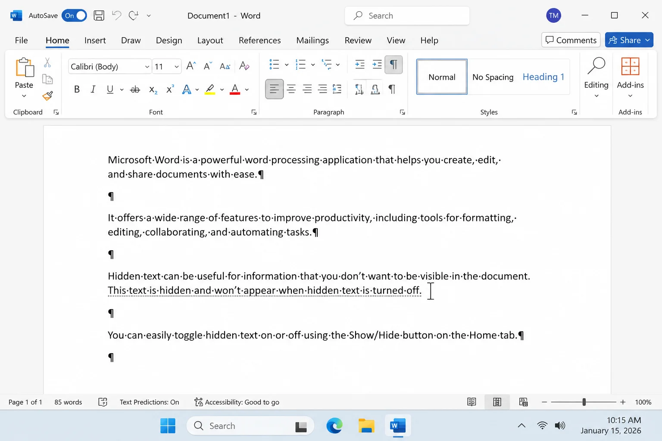
Task: Turn off AutoSave switch
Action: point(74,16)
